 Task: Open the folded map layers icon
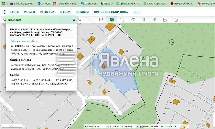pyautogui.click(x=144, y=19)
